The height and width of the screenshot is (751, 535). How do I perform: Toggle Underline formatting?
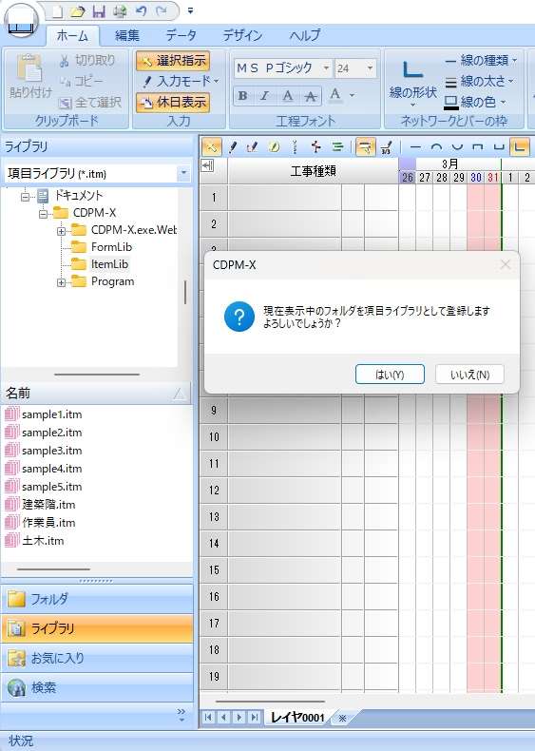pos(287,96)
